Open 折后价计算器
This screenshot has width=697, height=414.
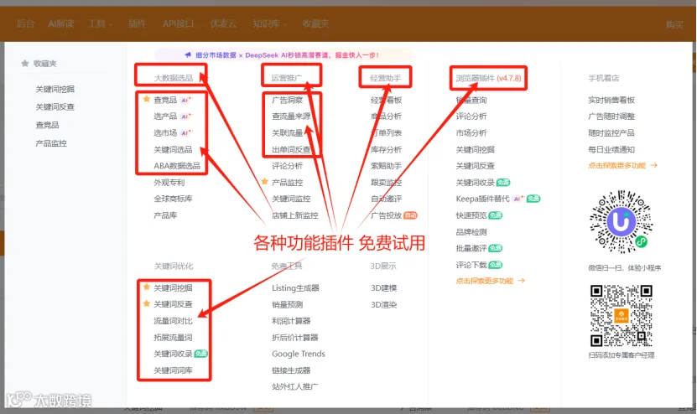click(x=295, y=338)
